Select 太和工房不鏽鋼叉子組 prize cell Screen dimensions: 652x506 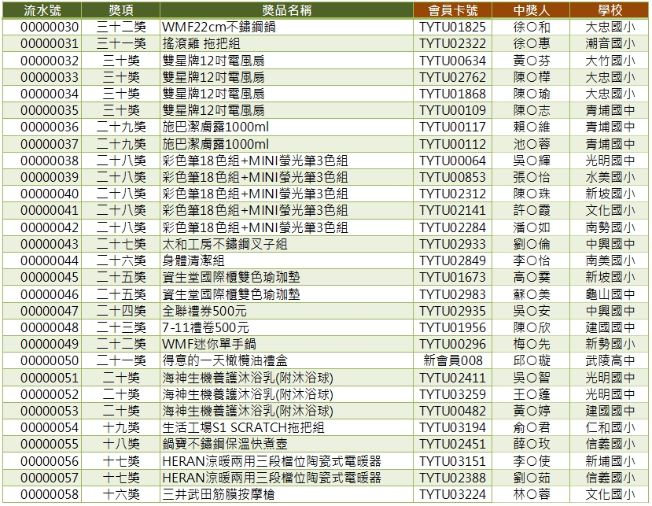[x=224, y=244]
